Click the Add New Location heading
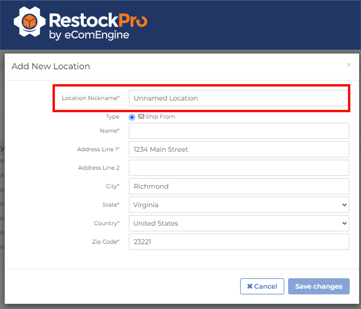Viewport: 361px width, 309px height. click(x=51, y=66)
